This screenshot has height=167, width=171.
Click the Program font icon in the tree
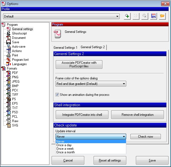tap(9, 60)
